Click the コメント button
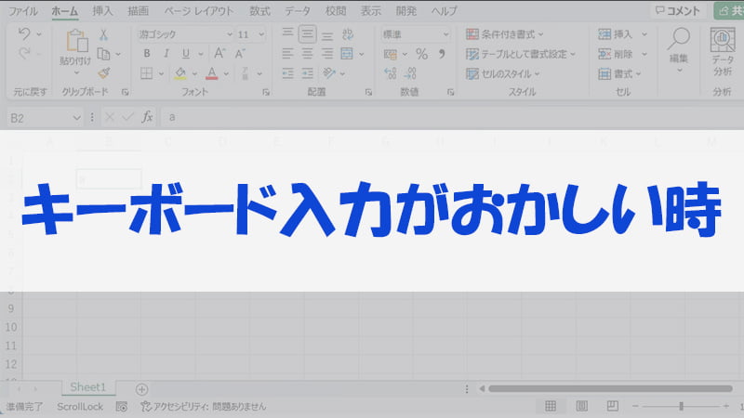Screen dimensions: 744x418 (676, 11)
